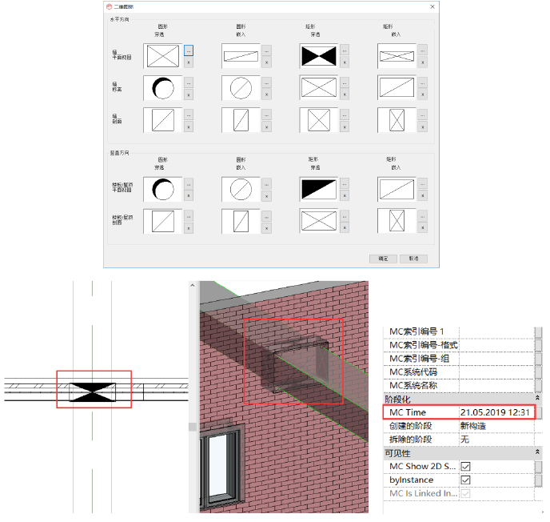Browse symbol beside horizontal-group slashed circle thumbnail
The image size is (550, 522).
266,83
